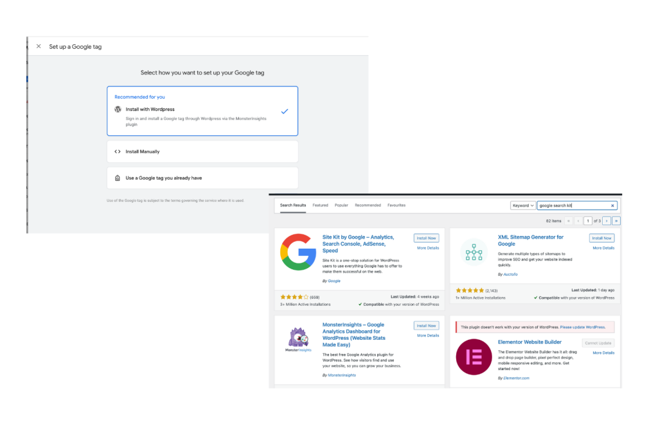Click the plugin search input field

[573, 206]
